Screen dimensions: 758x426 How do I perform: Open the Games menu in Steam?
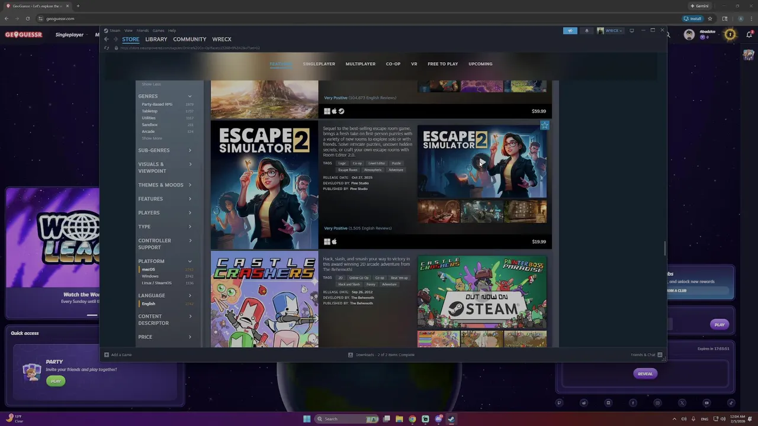(159, 31)
